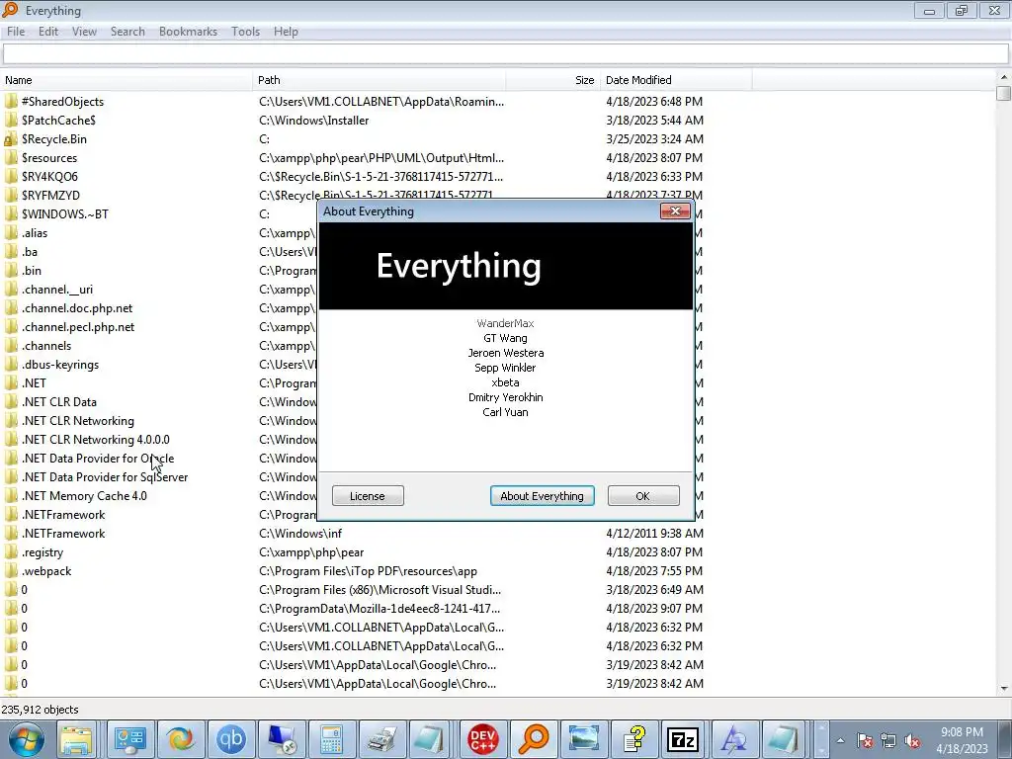
Task: Click Dmitry Yerokhin in the credits
Action: pos(505,397)
